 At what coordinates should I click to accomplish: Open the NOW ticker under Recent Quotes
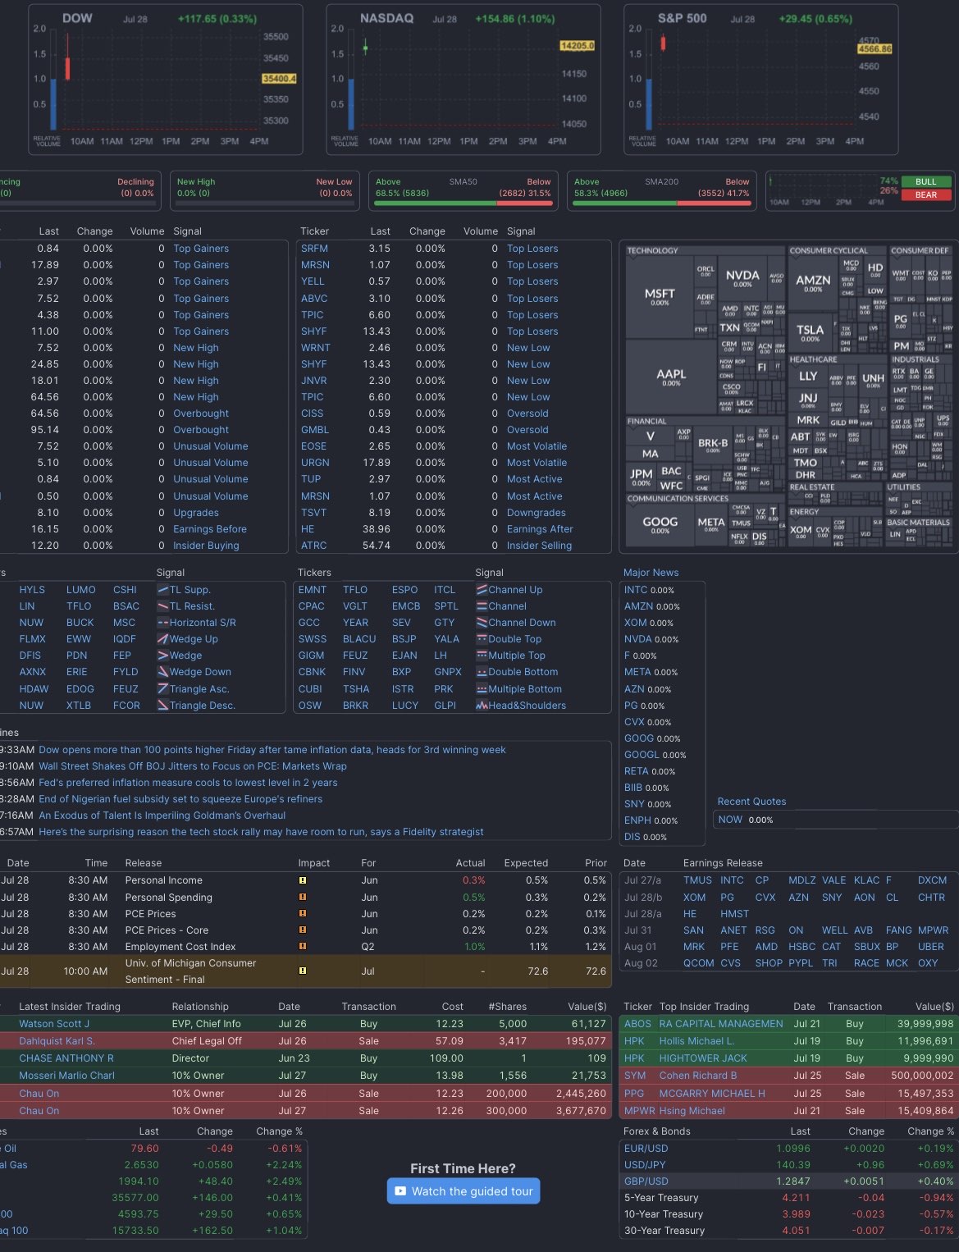(x=730, y=820)
